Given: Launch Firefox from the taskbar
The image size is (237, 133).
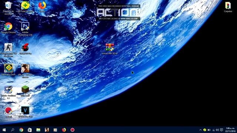Looking at the screenshot, I should pos(64,130).
